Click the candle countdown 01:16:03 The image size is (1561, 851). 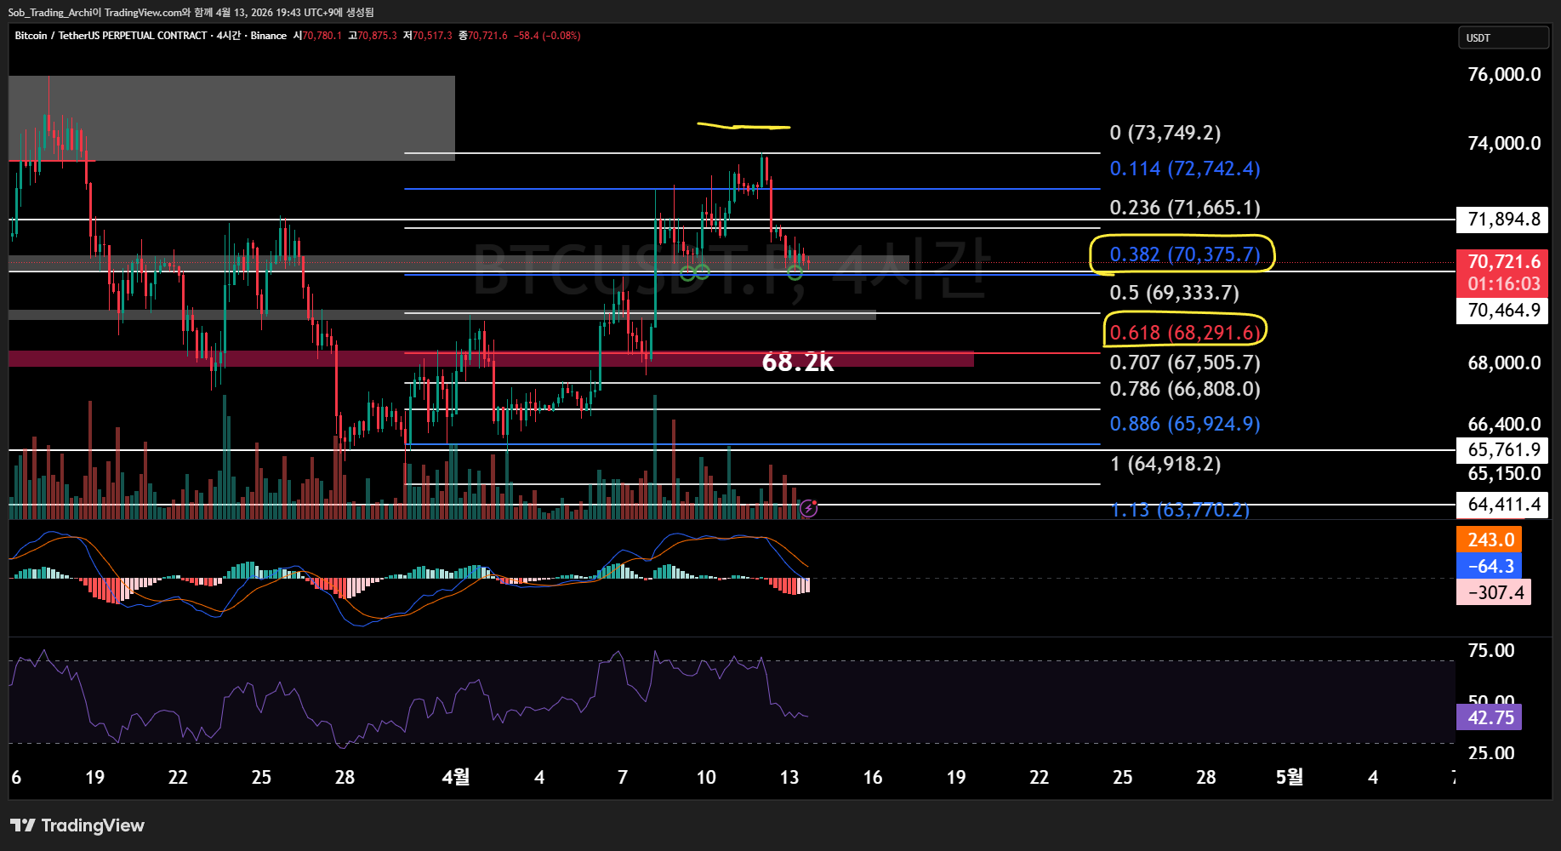pyautogui.click(x=1503, y=284)
